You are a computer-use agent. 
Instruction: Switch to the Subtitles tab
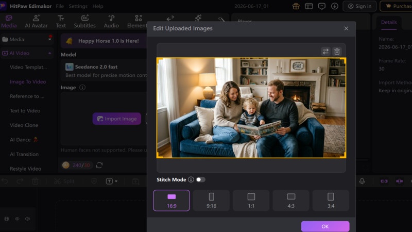84,22
